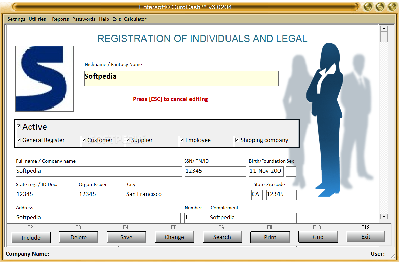Uncheck the General Register checkbox
This screenshot has width=399, height=262.
pos(19,140)
